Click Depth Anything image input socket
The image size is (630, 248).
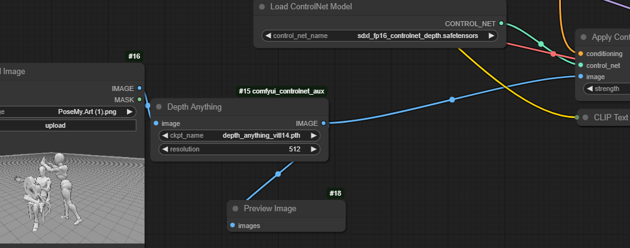pyautogui.click(x=156, y=123)
